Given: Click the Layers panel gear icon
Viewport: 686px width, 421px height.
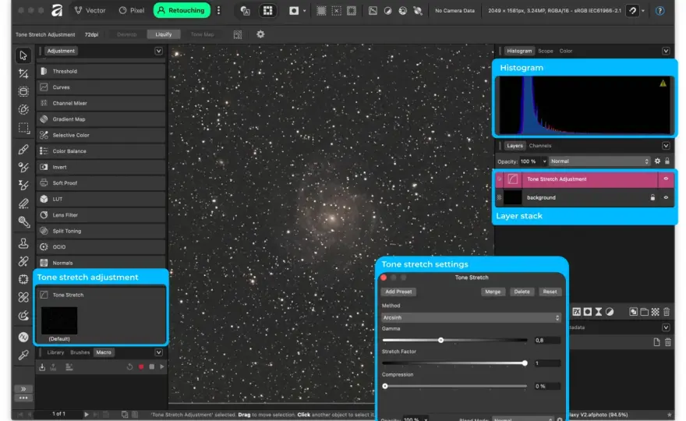Looking at the screenshot, I should coord(657,161).
